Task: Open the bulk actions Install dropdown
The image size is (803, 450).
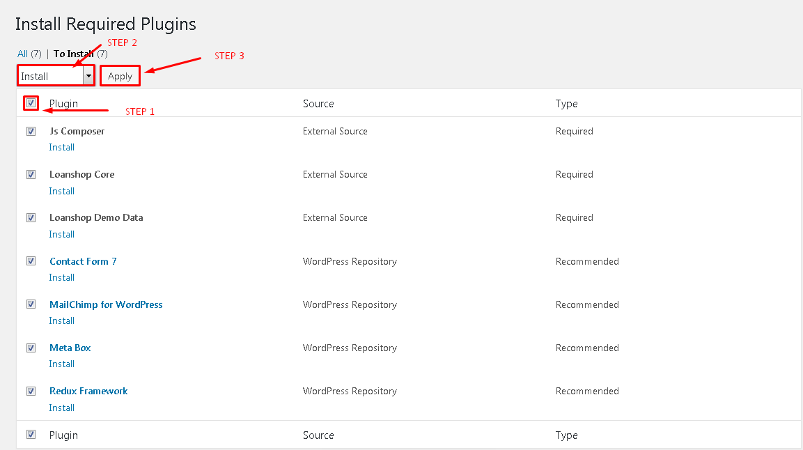Action: (50, 76)
